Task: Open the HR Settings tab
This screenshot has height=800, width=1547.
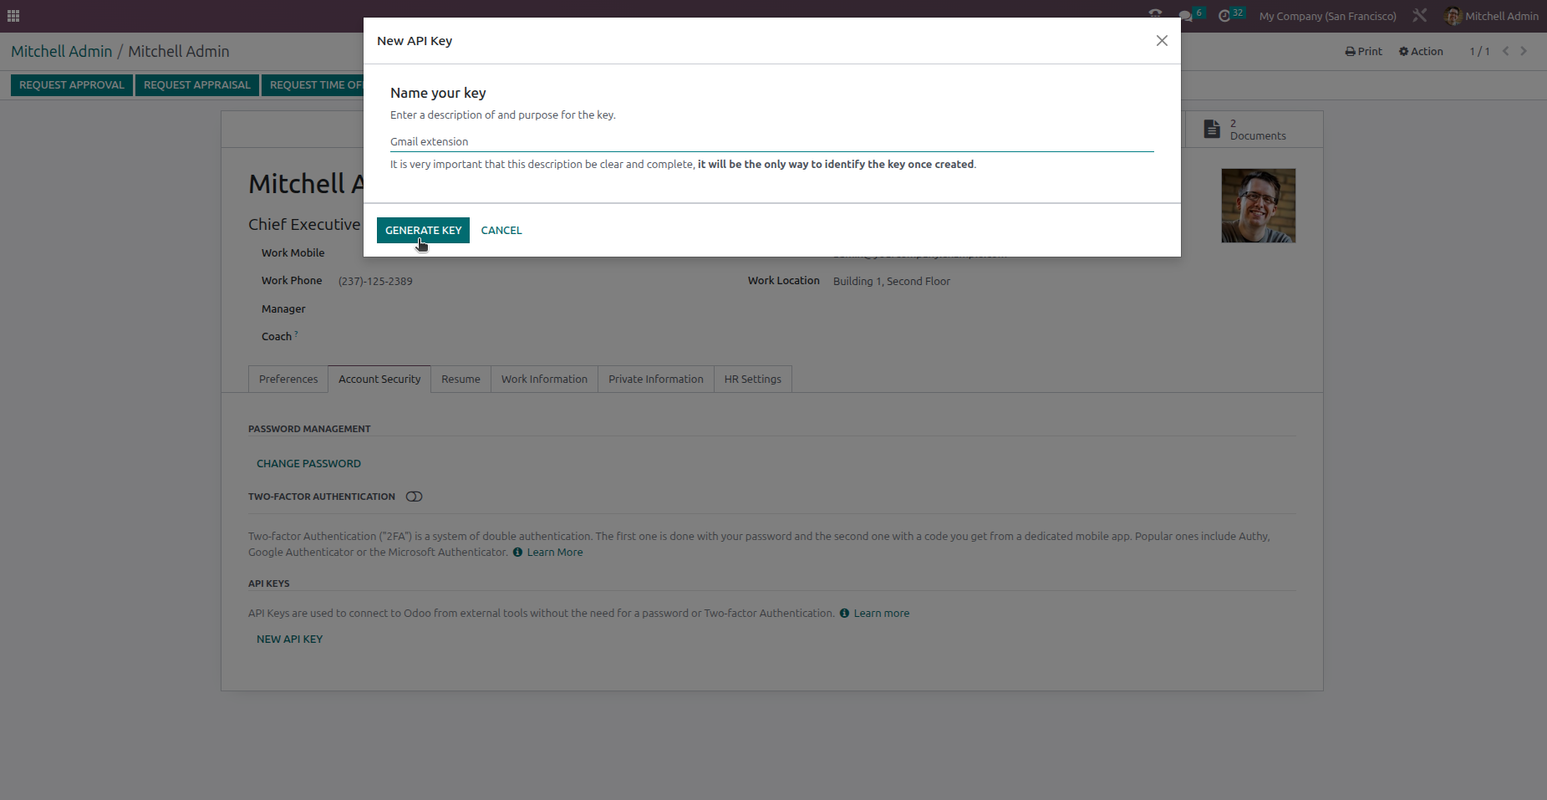Action: coord(752,379)
